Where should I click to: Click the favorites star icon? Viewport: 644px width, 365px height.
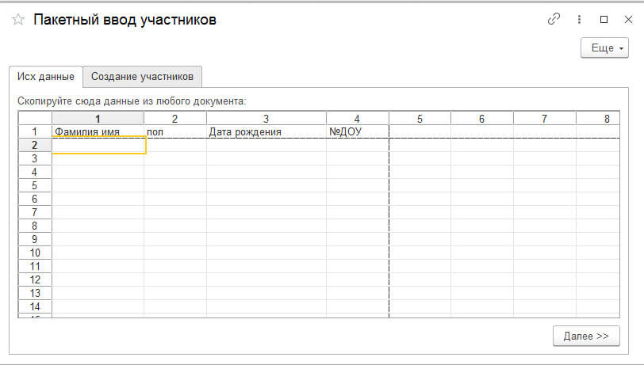coord(18,20)
